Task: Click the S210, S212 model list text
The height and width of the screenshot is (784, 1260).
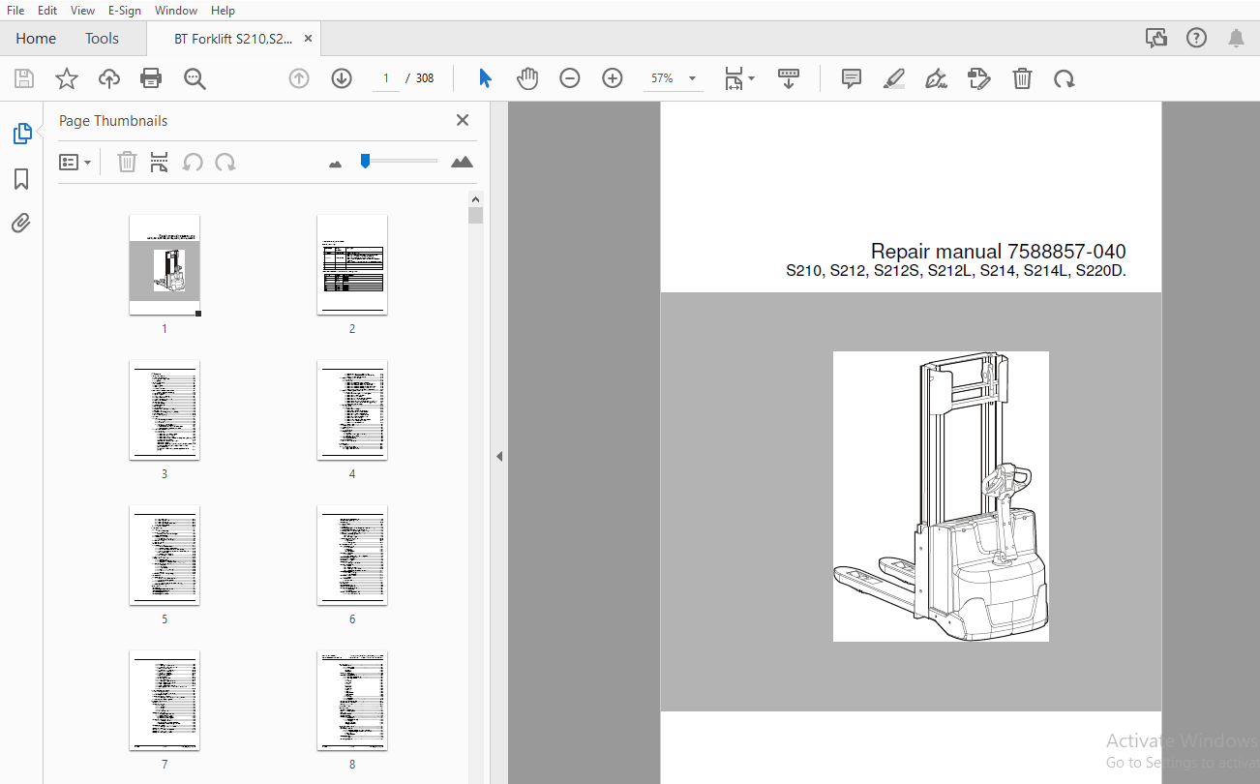Action: (x=956, y=272)
